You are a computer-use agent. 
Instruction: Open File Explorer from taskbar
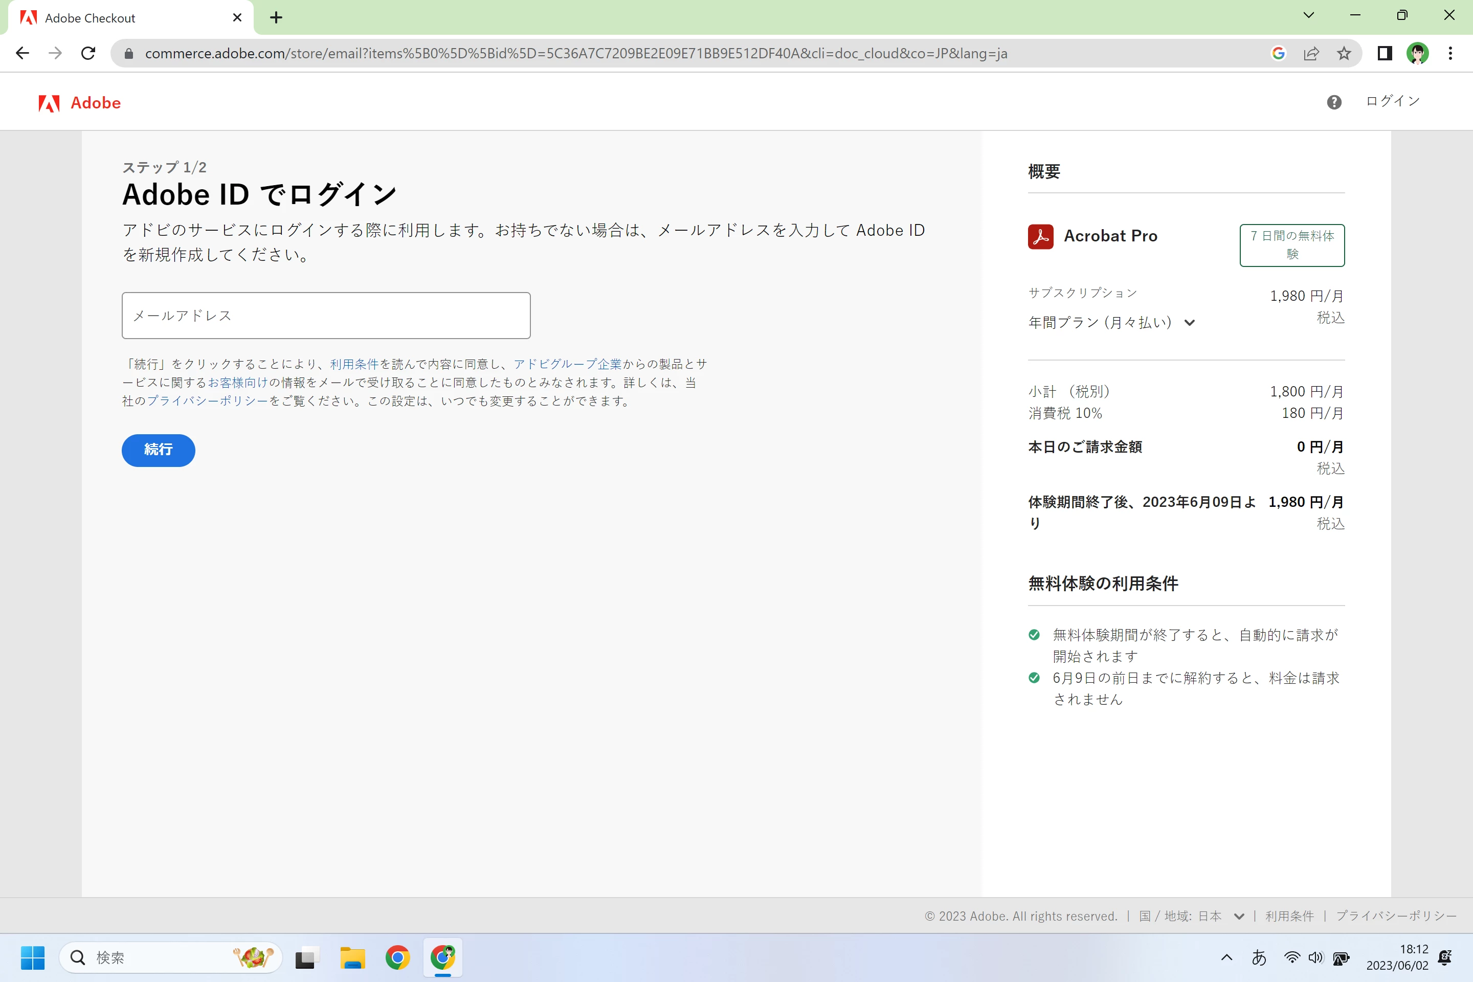(x=352, y=957)
